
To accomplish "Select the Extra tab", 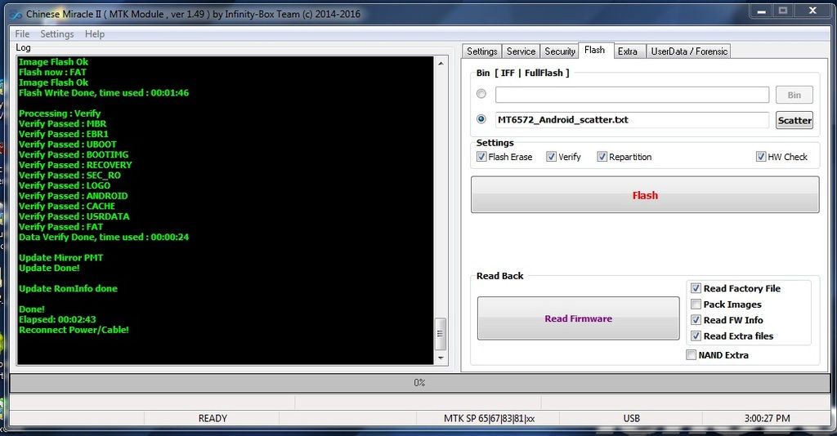I will [x=627, y=51].
